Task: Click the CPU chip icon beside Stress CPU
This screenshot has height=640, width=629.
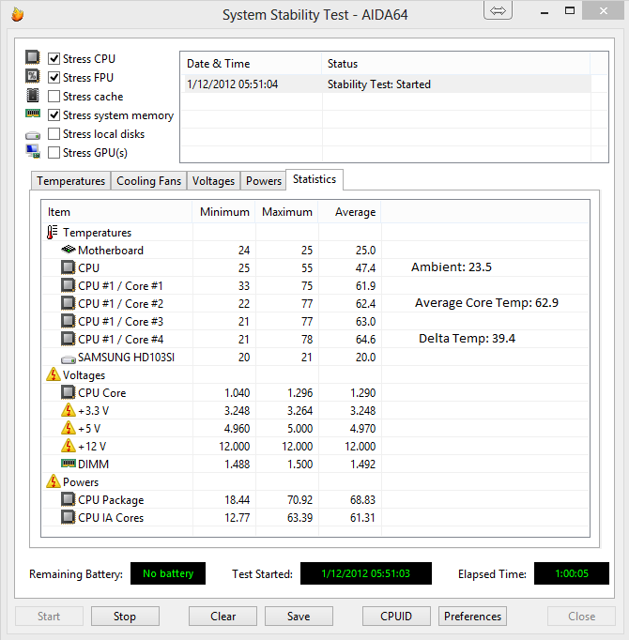Action: pos(33,57)
